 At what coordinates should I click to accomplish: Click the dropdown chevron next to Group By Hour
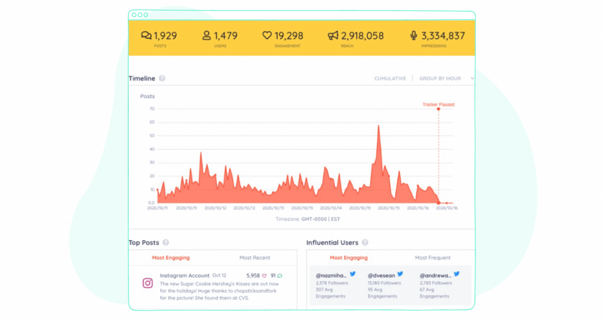pos(472,78)
